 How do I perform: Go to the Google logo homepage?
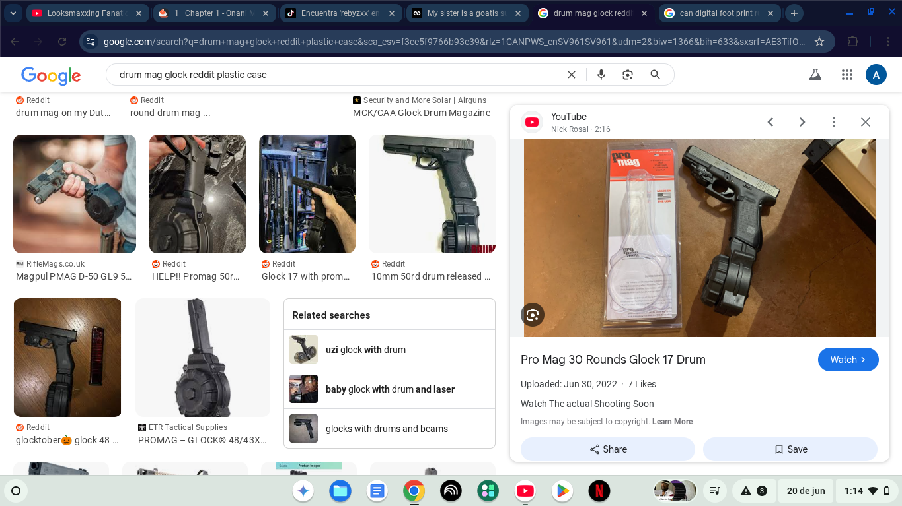click(x=51, y=75)
